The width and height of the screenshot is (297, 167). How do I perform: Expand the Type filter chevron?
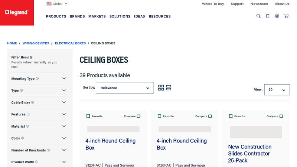coord(64,90)
